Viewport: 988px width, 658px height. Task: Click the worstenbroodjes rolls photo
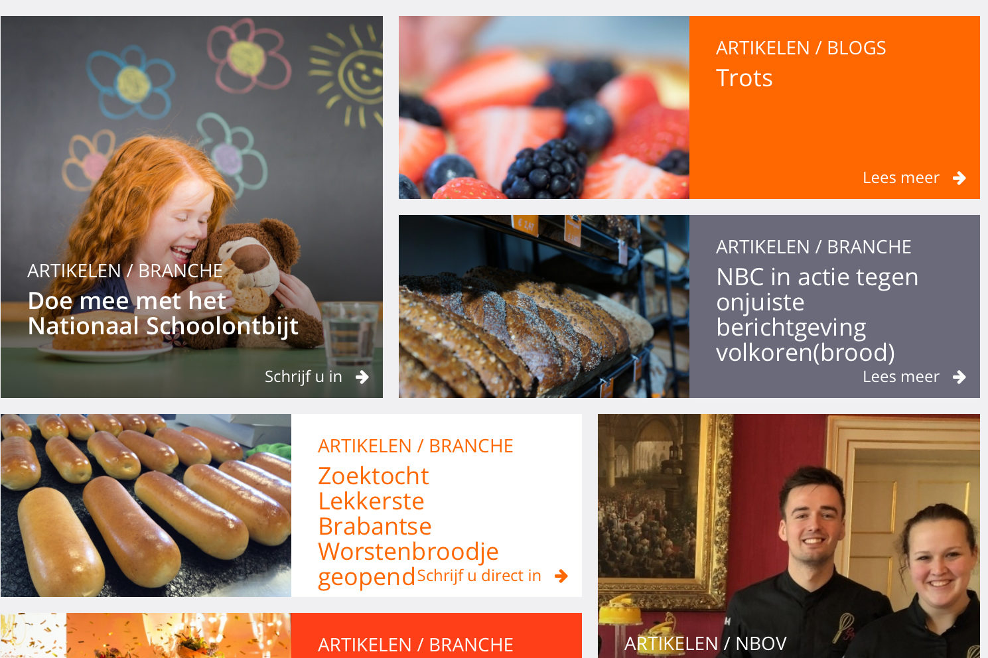pos(146,505)
